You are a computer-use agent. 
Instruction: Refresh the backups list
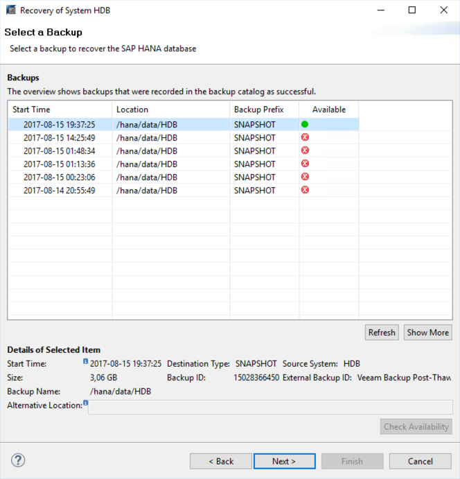point(382,332)
